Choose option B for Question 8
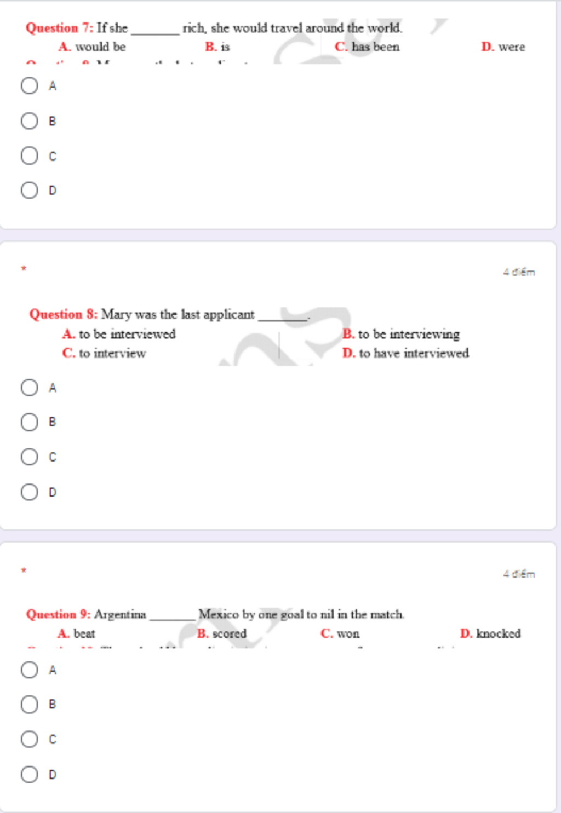Image resolution: width=561 pixels, height=813 pixels. [30, 422]
